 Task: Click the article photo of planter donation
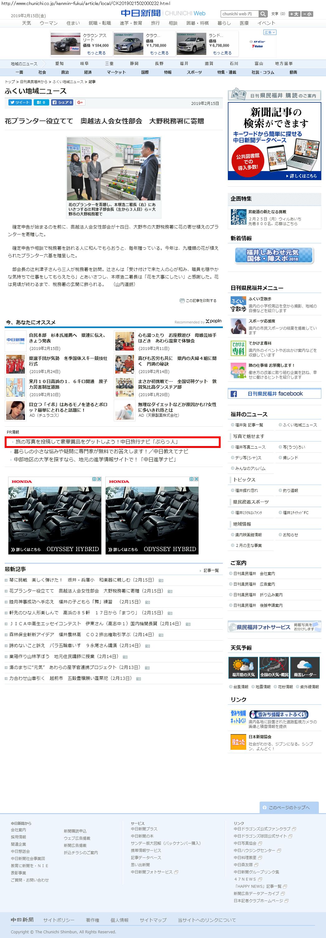(114, 169)
